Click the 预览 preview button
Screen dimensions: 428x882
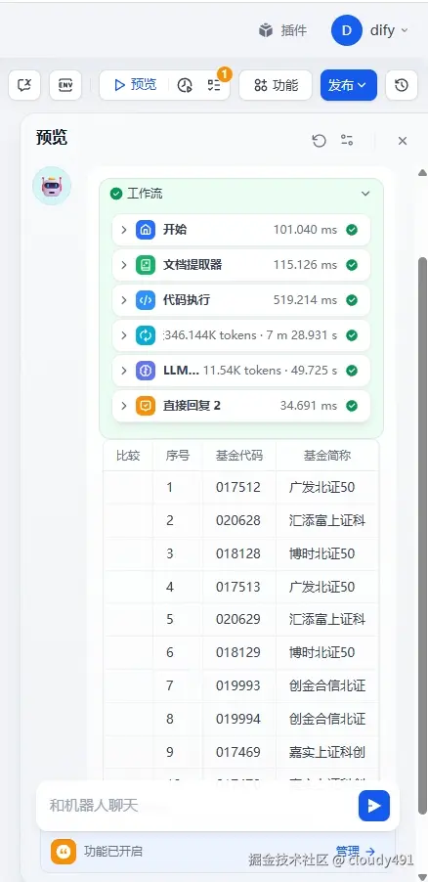(135, 85)
